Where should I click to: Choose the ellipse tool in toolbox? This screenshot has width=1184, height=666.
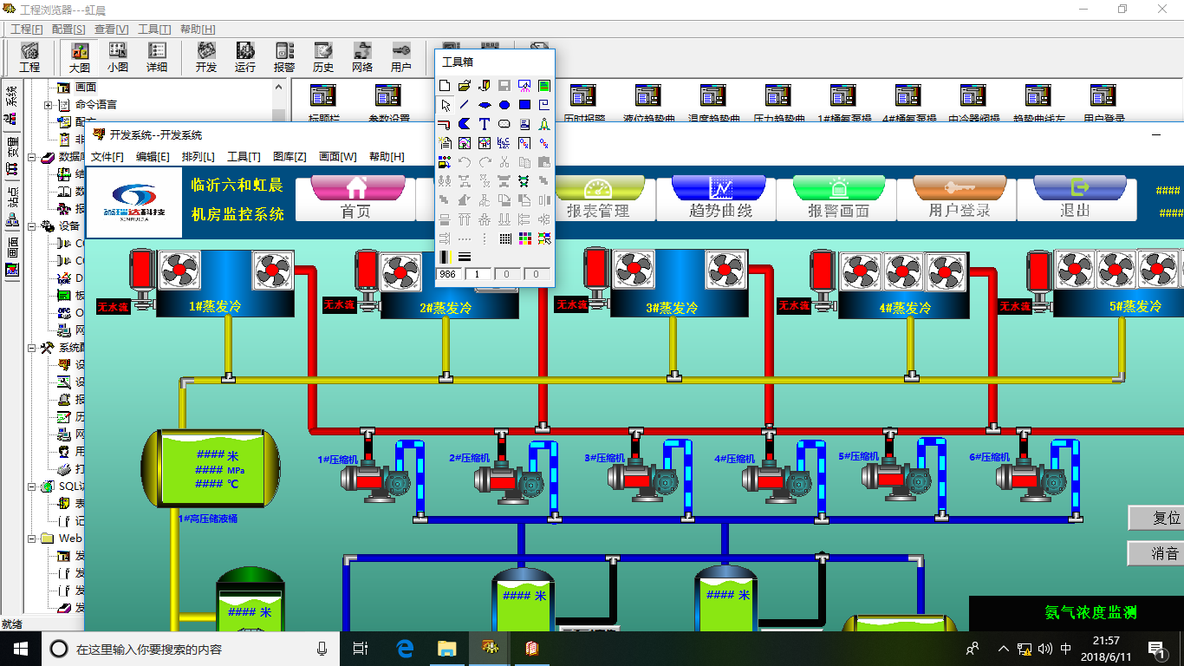coord(504,105)
